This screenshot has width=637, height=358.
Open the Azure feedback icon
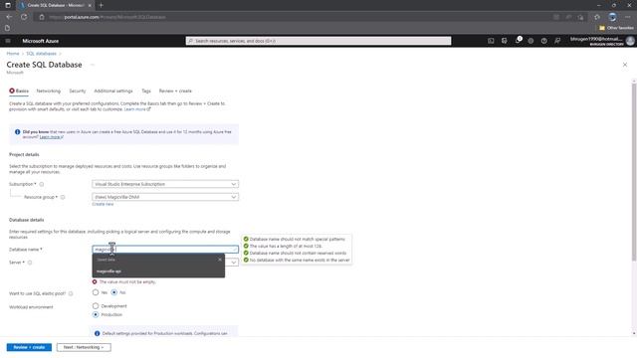(x=557, y=41)
